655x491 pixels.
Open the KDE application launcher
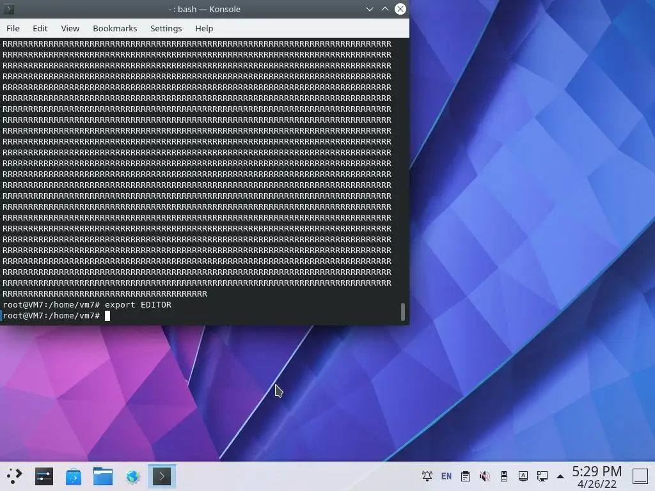pyautogui.click(x=14, y=476)
